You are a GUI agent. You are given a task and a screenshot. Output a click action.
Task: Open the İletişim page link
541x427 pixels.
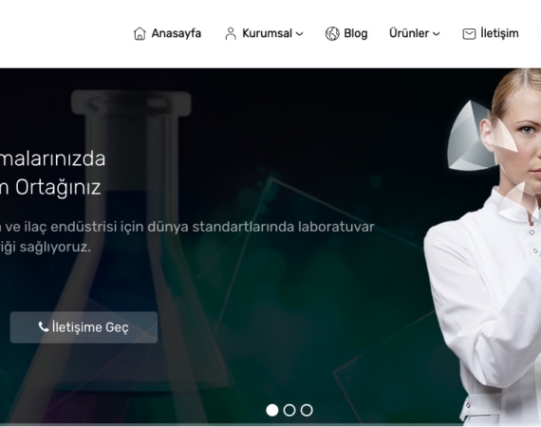tap(499, 33)
